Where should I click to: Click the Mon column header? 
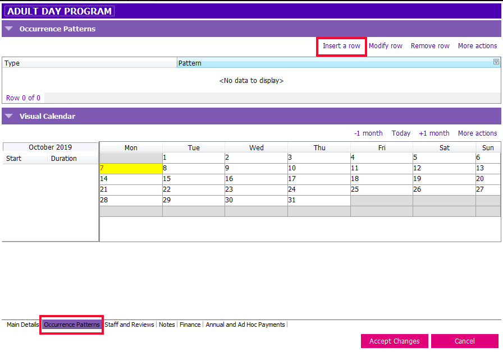click(x=131, y=147)
